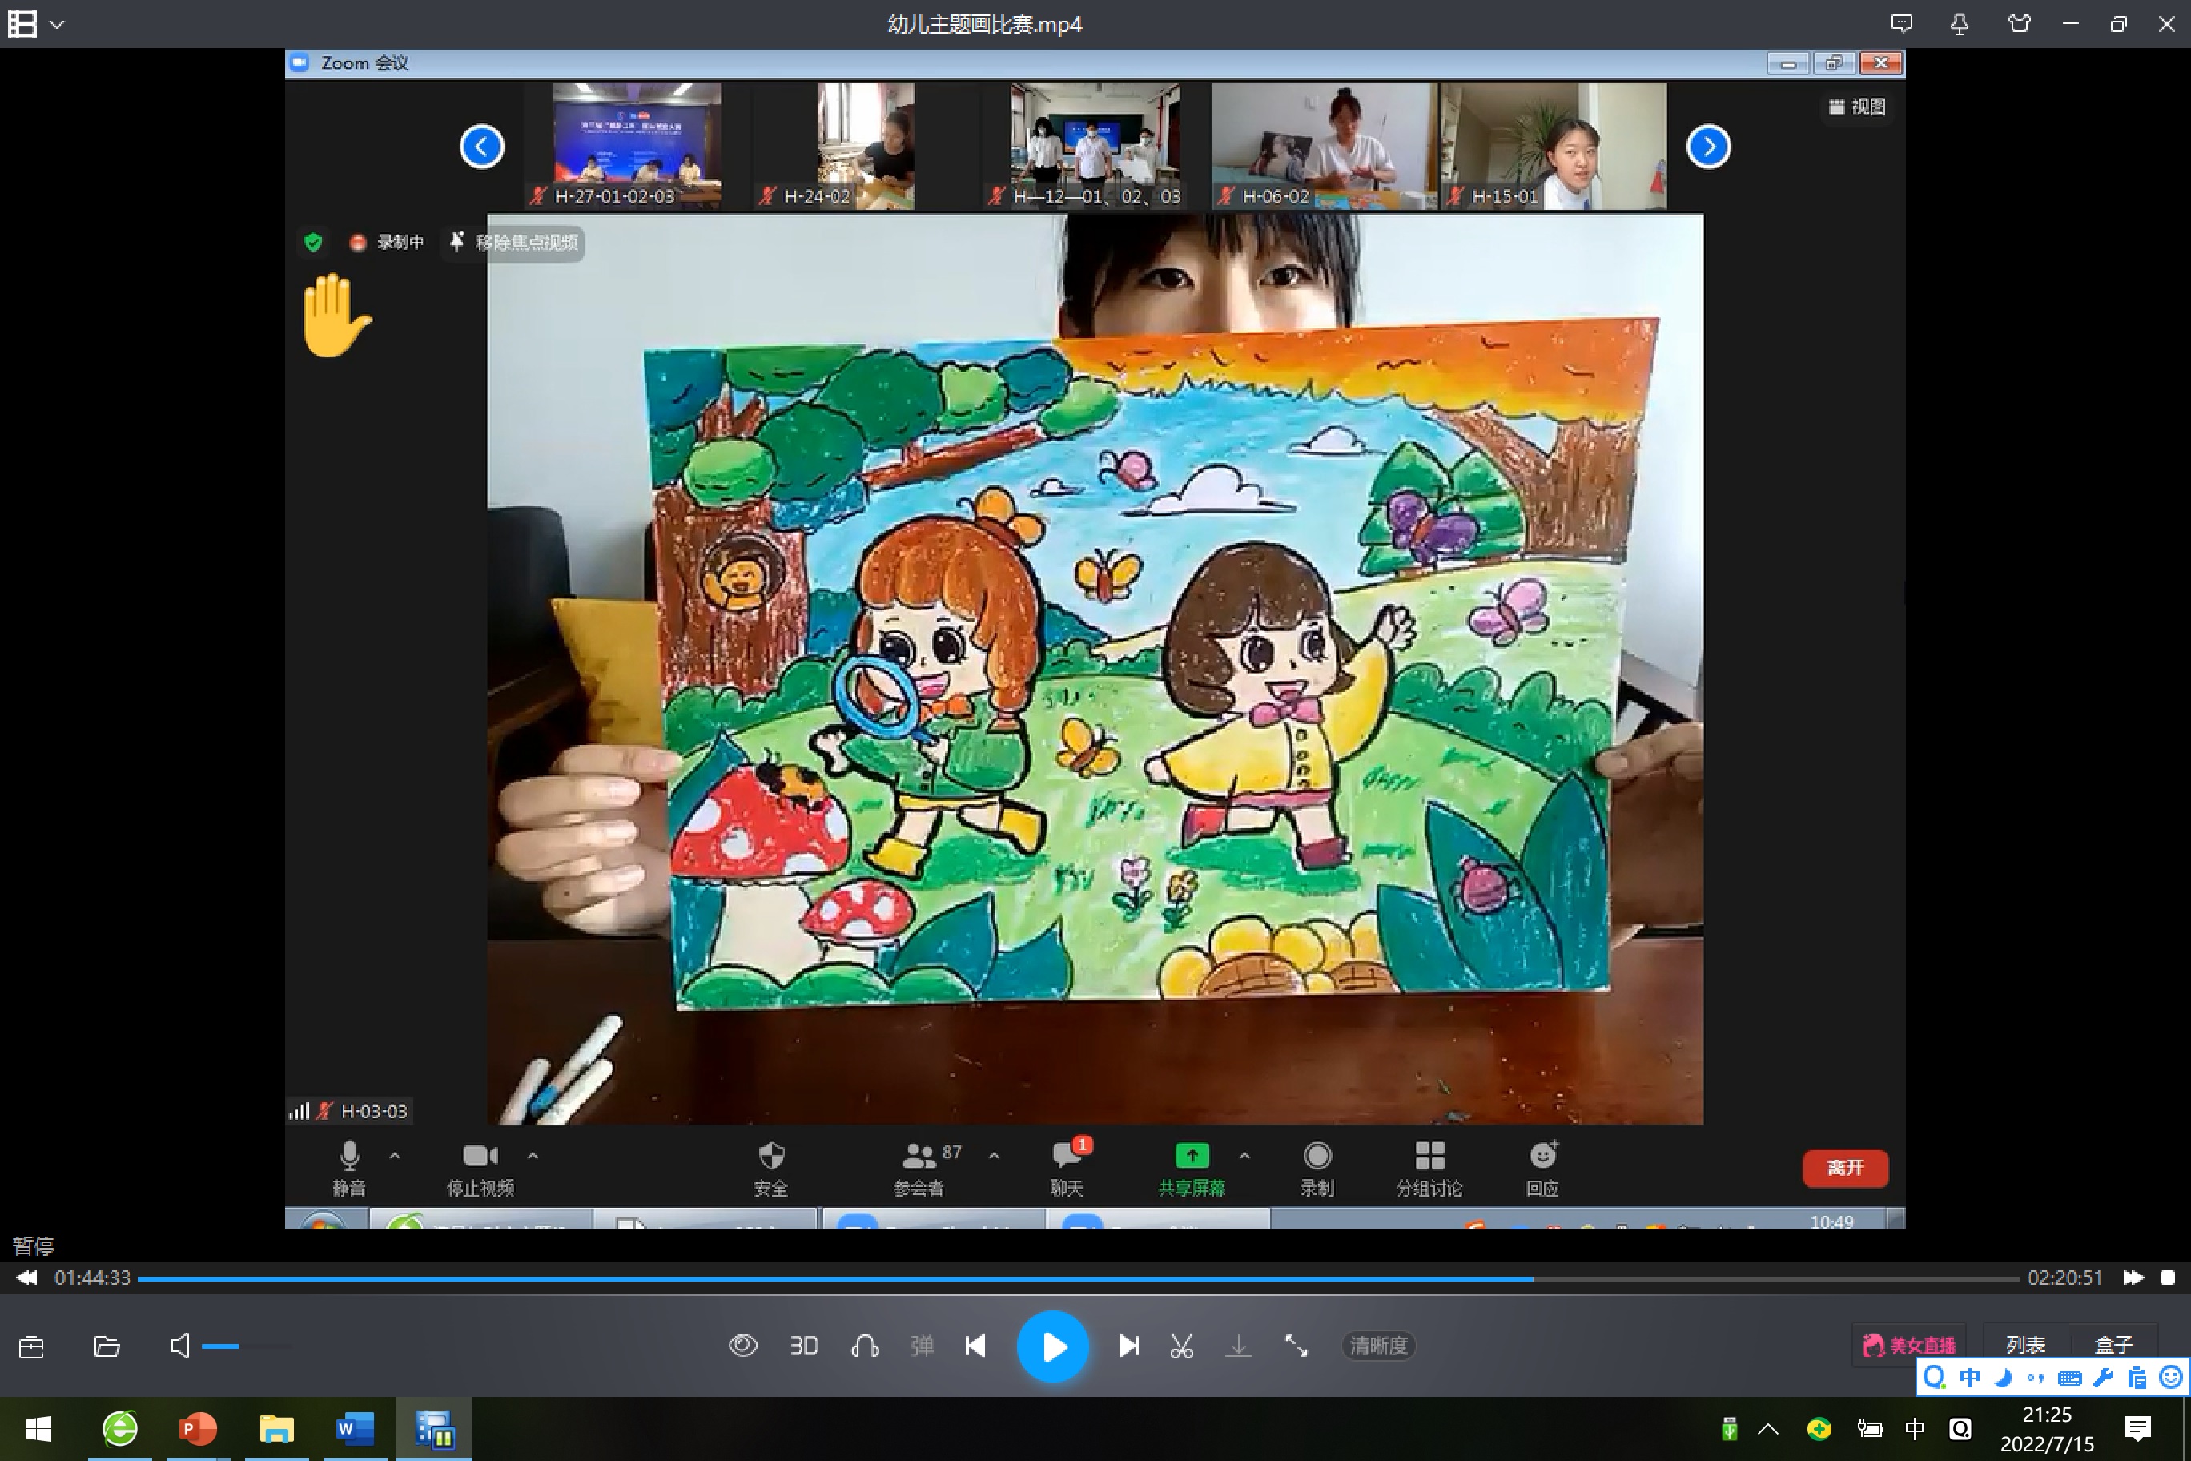Expand video options arrow beside 停止视频
The width and height of the screenshot is (2191, 1461).
(x=533, y=1155)
